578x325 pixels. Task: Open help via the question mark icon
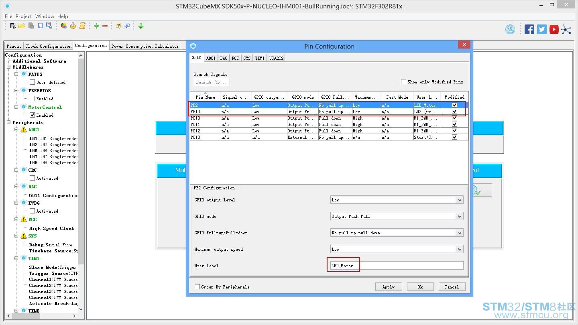coord(118,26)
